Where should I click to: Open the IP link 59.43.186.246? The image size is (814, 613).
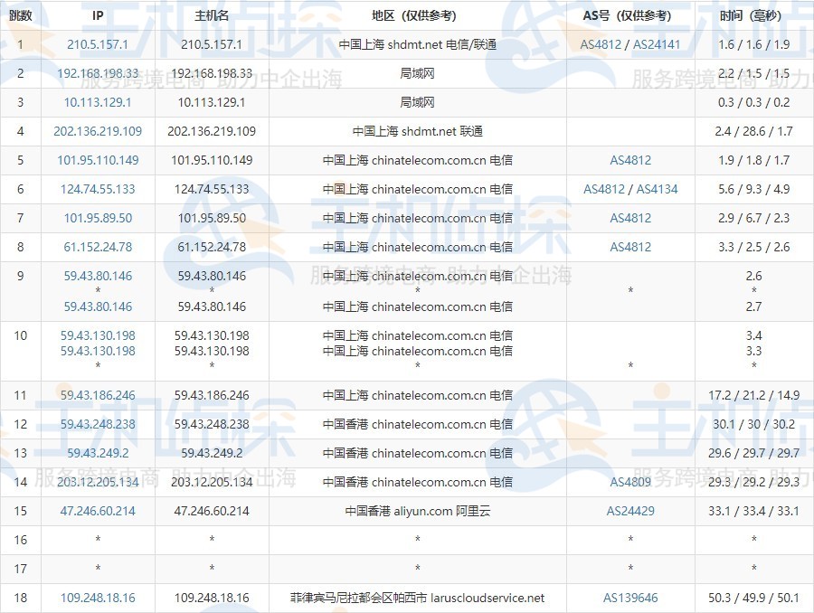tap(98, 395)
